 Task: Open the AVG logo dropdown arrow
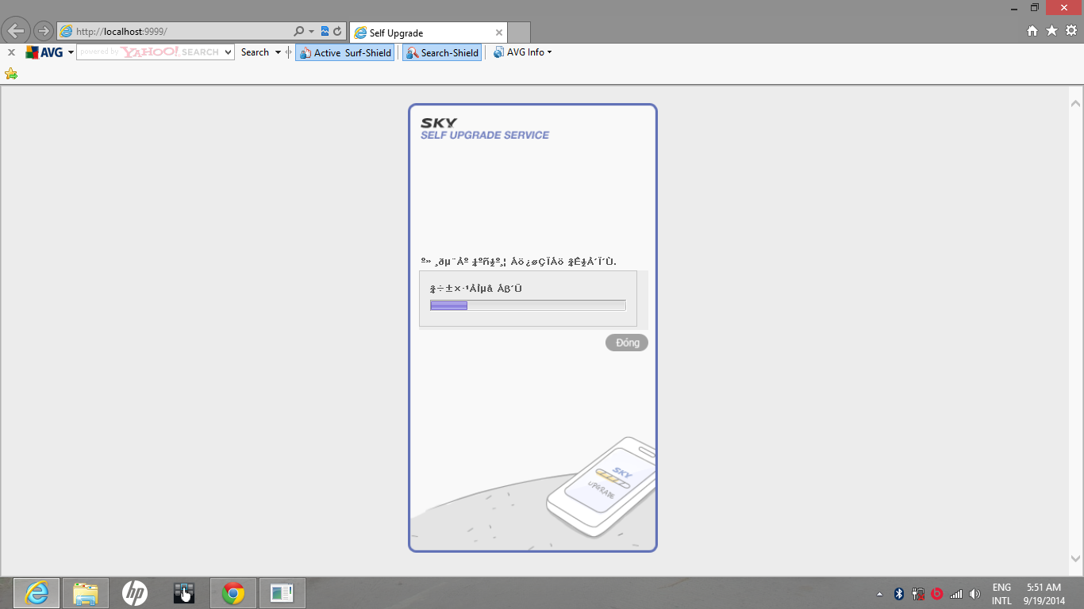(71, 52)
